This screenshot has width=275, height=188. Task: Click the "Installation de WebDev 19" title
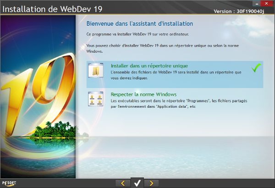point(52,9)
